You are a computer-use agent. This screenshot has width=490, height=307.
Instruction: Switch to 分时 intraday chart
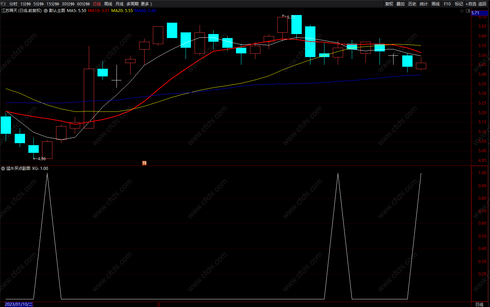[13, 4]
